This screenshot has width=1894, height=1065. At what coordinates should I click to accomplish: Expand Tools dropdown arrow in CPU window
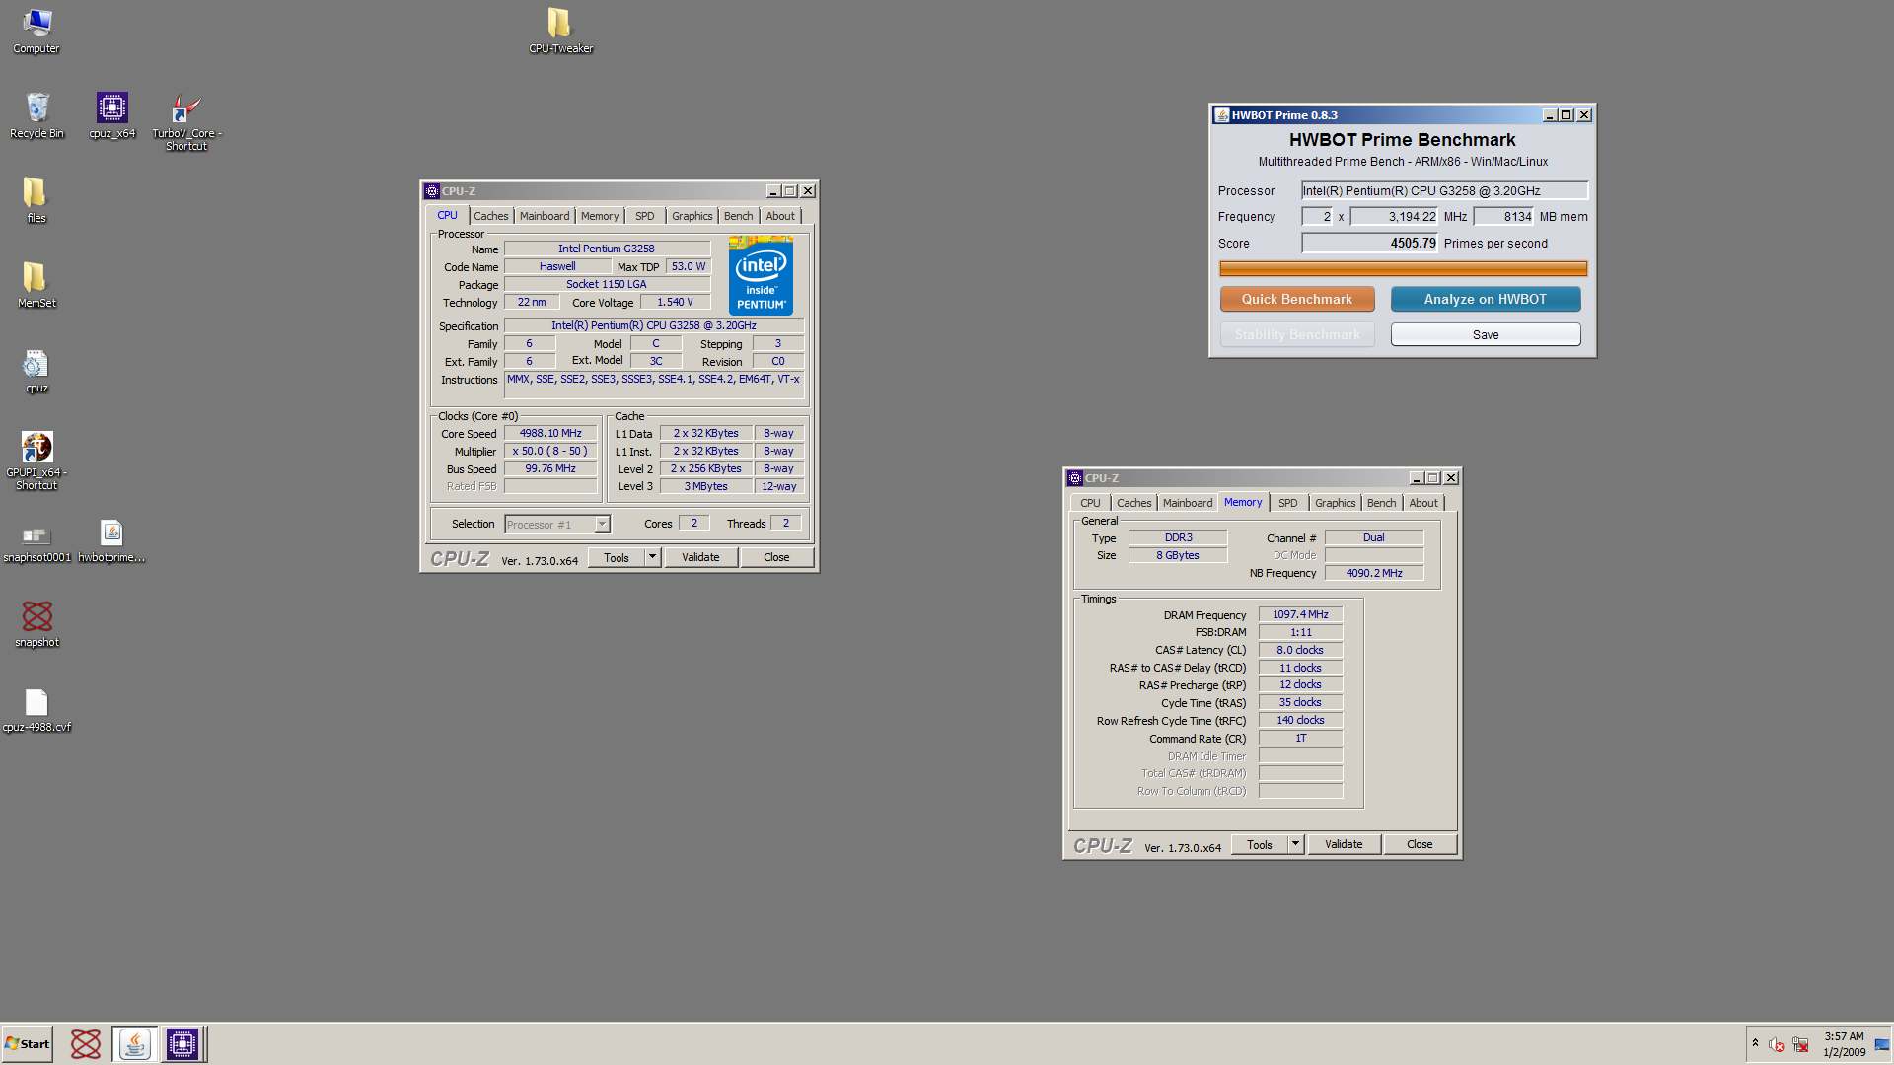tap(652, 557)
